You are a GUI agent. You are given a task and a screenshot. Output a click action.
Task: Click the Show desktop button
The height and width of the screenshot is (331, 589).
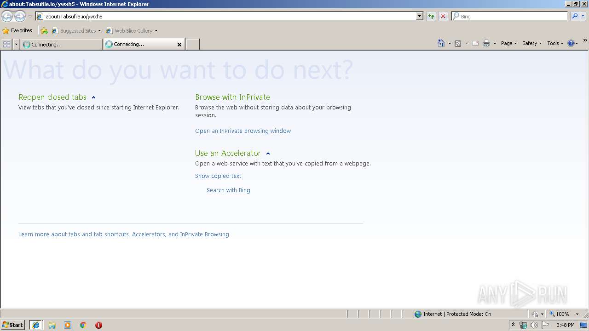[584, 325]
